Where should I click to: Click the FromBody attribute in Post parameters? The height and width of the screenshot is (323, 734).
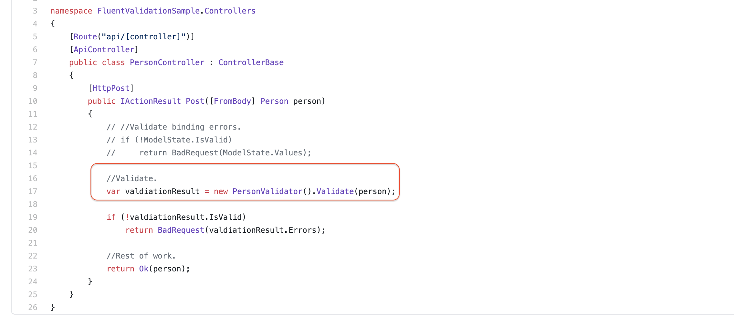coord(232,101)
